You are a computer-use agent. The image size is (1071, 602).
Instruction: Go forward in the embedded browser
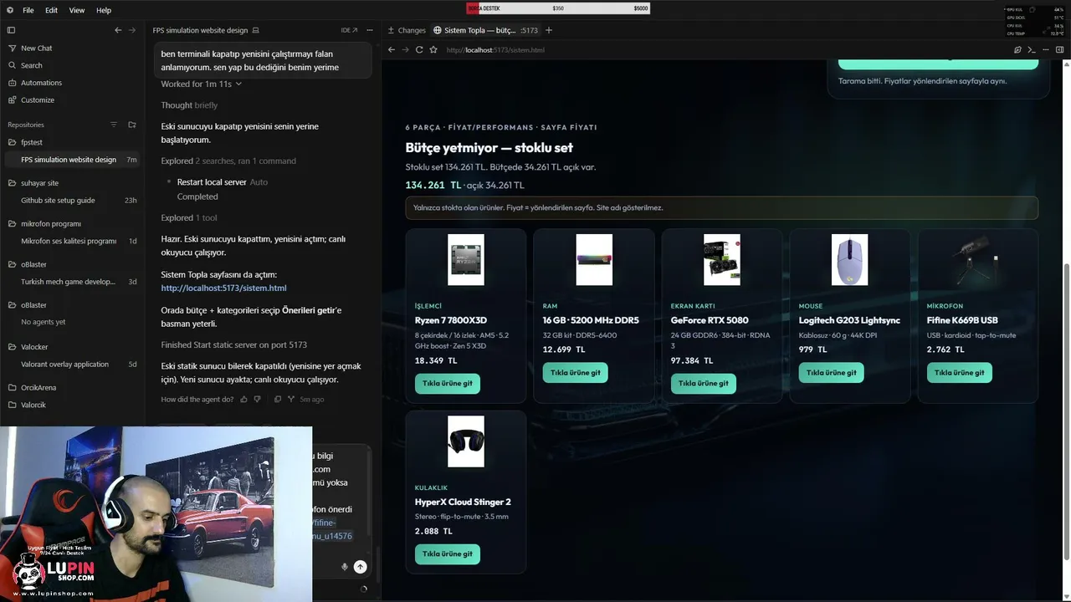click(x=405, y=49)
